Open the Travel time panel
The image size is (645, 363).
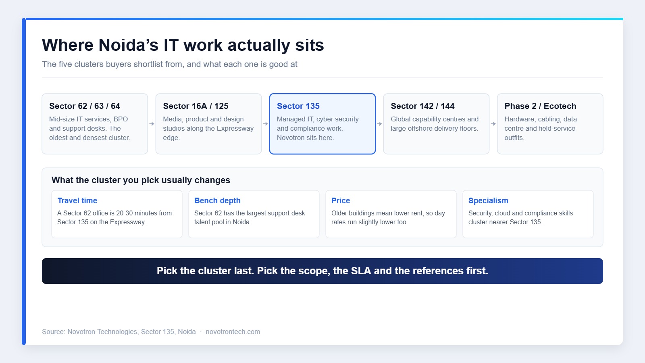117,214
